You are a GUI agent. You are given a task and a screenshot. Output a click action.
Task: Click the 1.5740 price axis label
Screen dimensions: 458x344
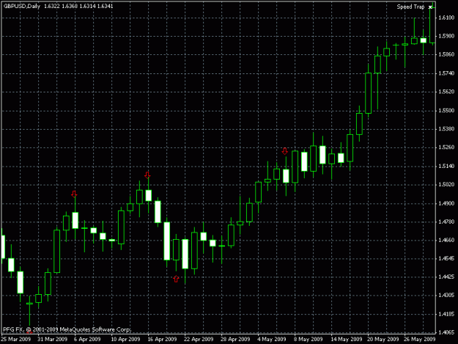(446, 73)
